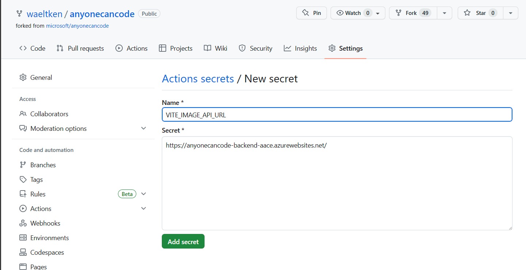The image size is (526, 270).
Task: Click the fork icon next to repository name
Action: tap(19, 13)
